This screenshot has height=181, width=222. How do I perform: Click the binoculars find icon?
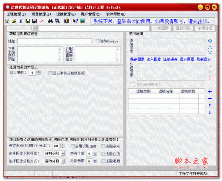pos(50,21)
